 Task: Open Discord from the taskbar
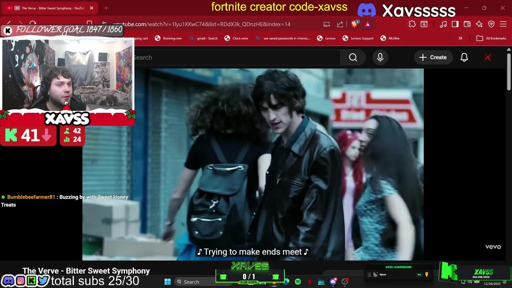click(x=333, y=282)
